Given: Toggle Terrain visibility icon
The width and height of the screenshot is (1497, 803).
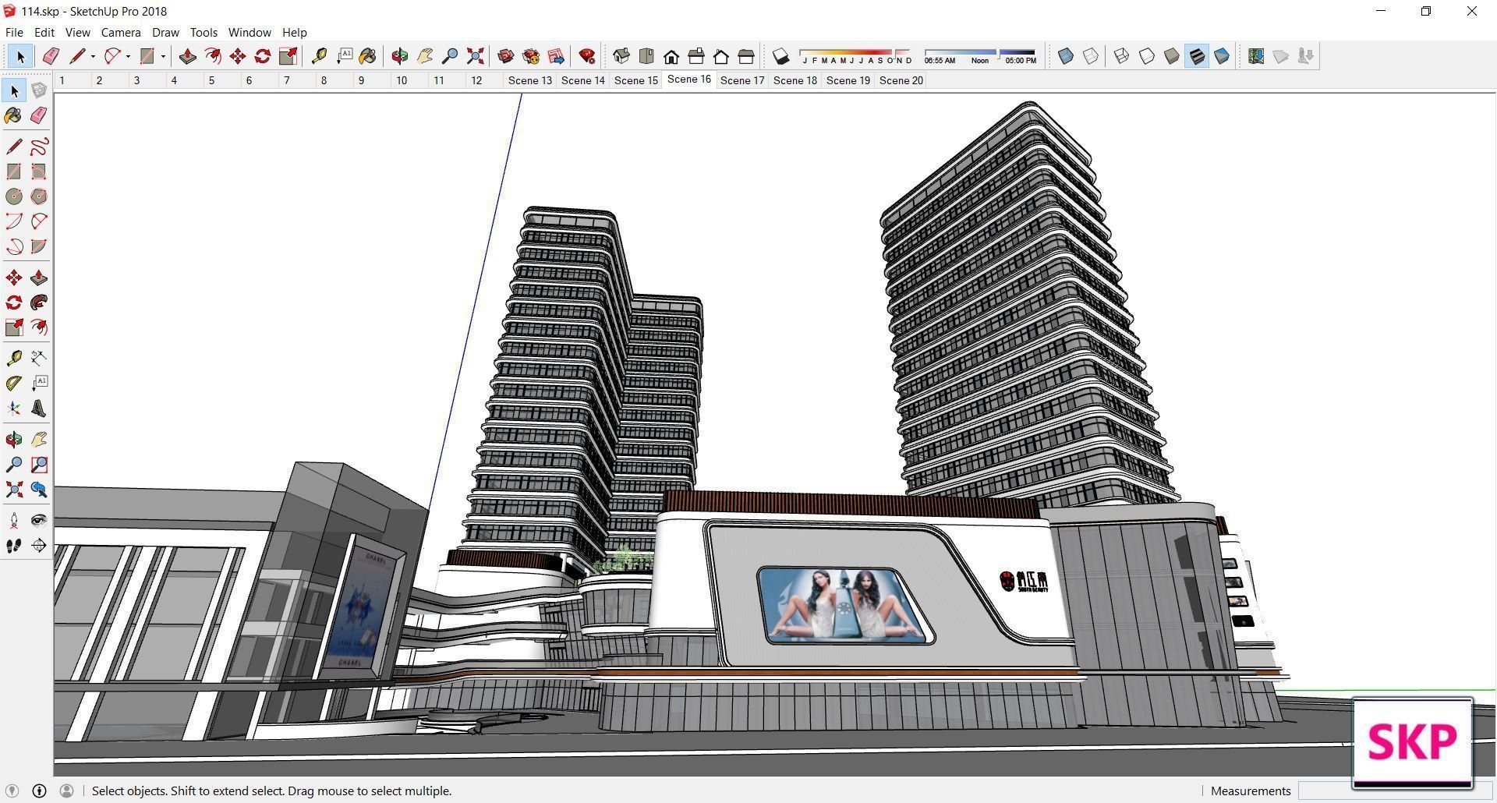Looking at the screenshot, I should pyautogui.click(x=1280, y=56).
